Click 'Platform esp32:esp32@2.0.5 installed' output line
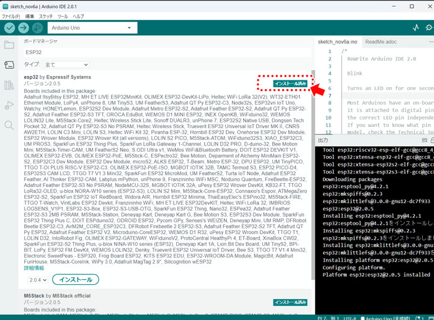This screenshot has height=320, width=434. pyautogui.click(x=376, y=275)
